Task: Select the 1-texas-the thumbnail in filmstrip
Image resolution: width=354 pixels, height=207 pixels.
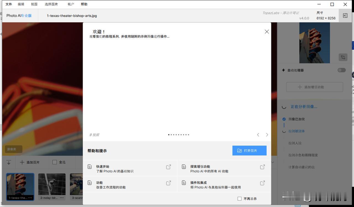Action: (20, 187)
